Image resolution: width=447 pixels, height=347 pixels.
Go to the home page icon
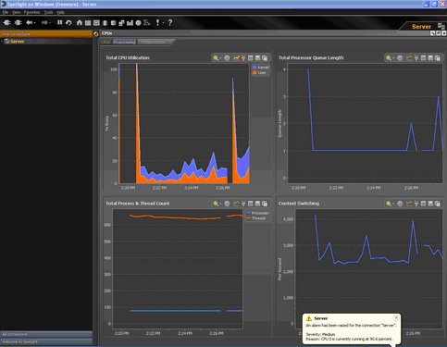[80, 22]
